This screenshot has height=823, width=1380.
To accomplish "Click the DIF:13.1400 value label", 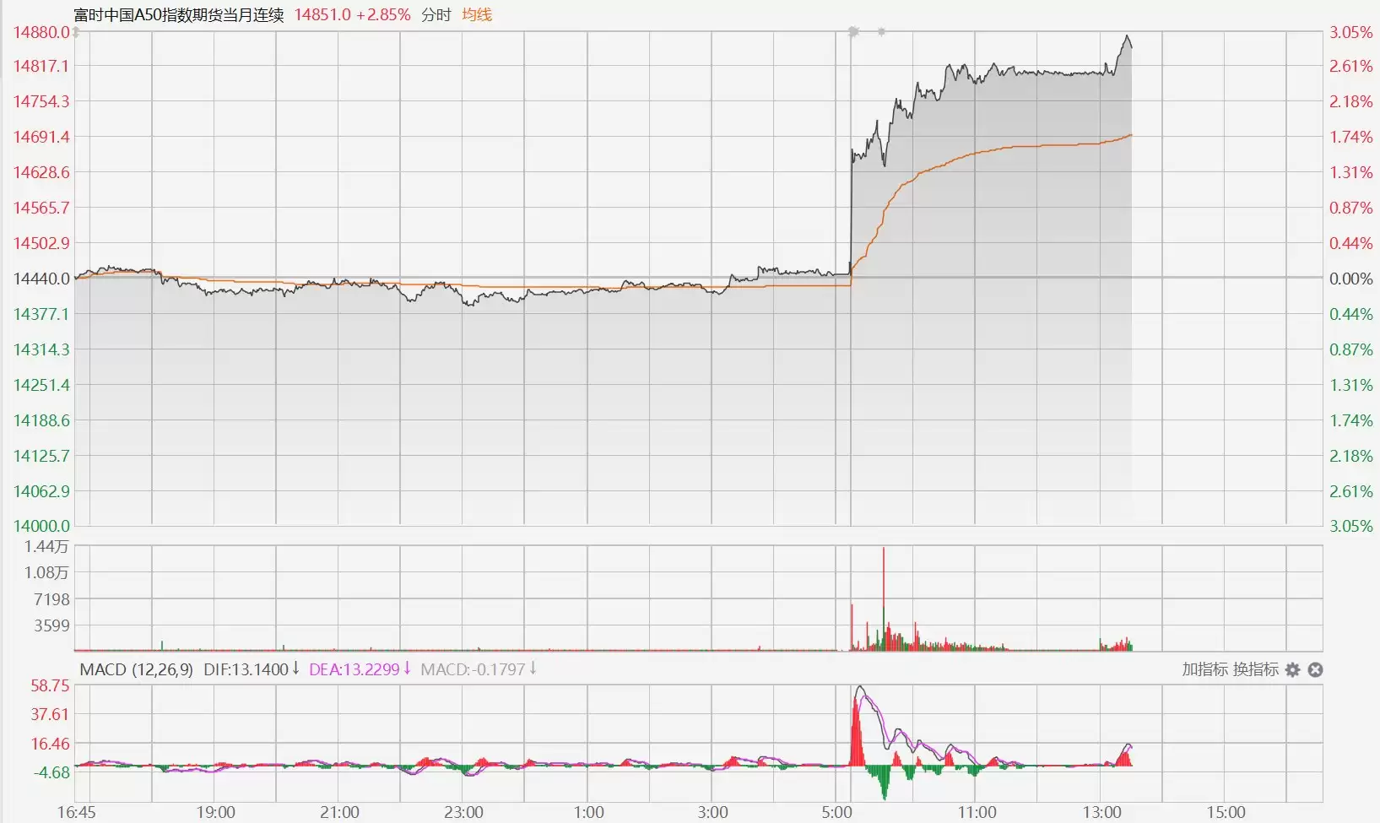I will [246, 670].
